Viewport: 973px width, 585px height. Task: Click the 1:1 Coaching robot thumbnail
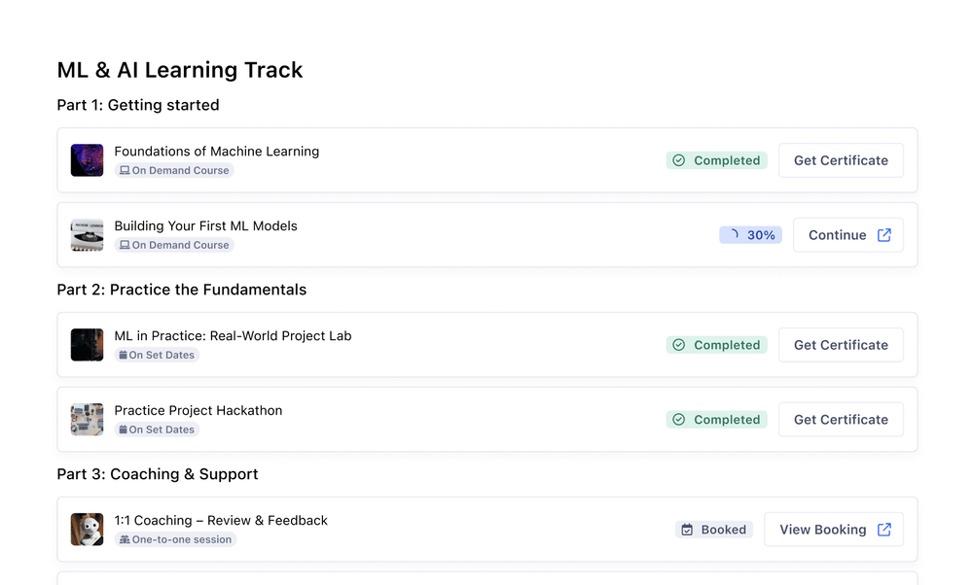(87, 530)
